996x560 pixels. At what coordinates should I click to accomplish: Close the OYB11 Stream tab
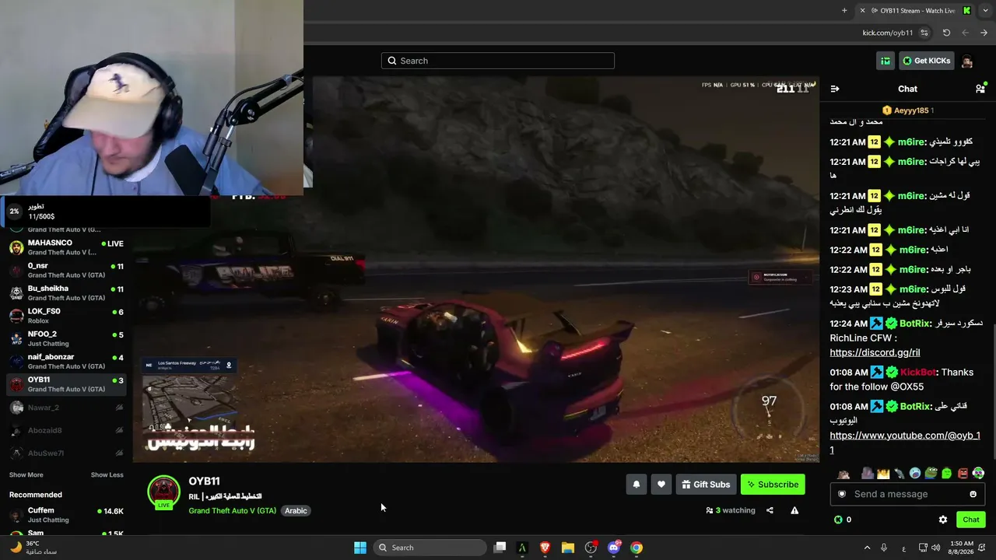click(x=862, y=10)
